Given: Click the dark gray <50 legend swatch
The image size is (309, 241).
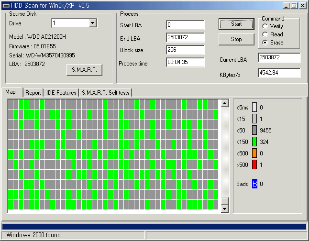Looking at the screenshot, I should 254,130.
